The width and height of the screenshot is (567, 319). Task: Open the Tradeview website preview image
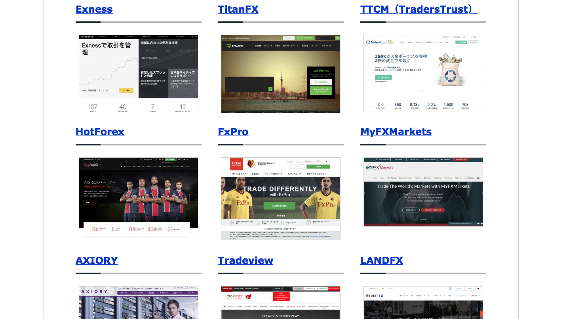(280, 302)
